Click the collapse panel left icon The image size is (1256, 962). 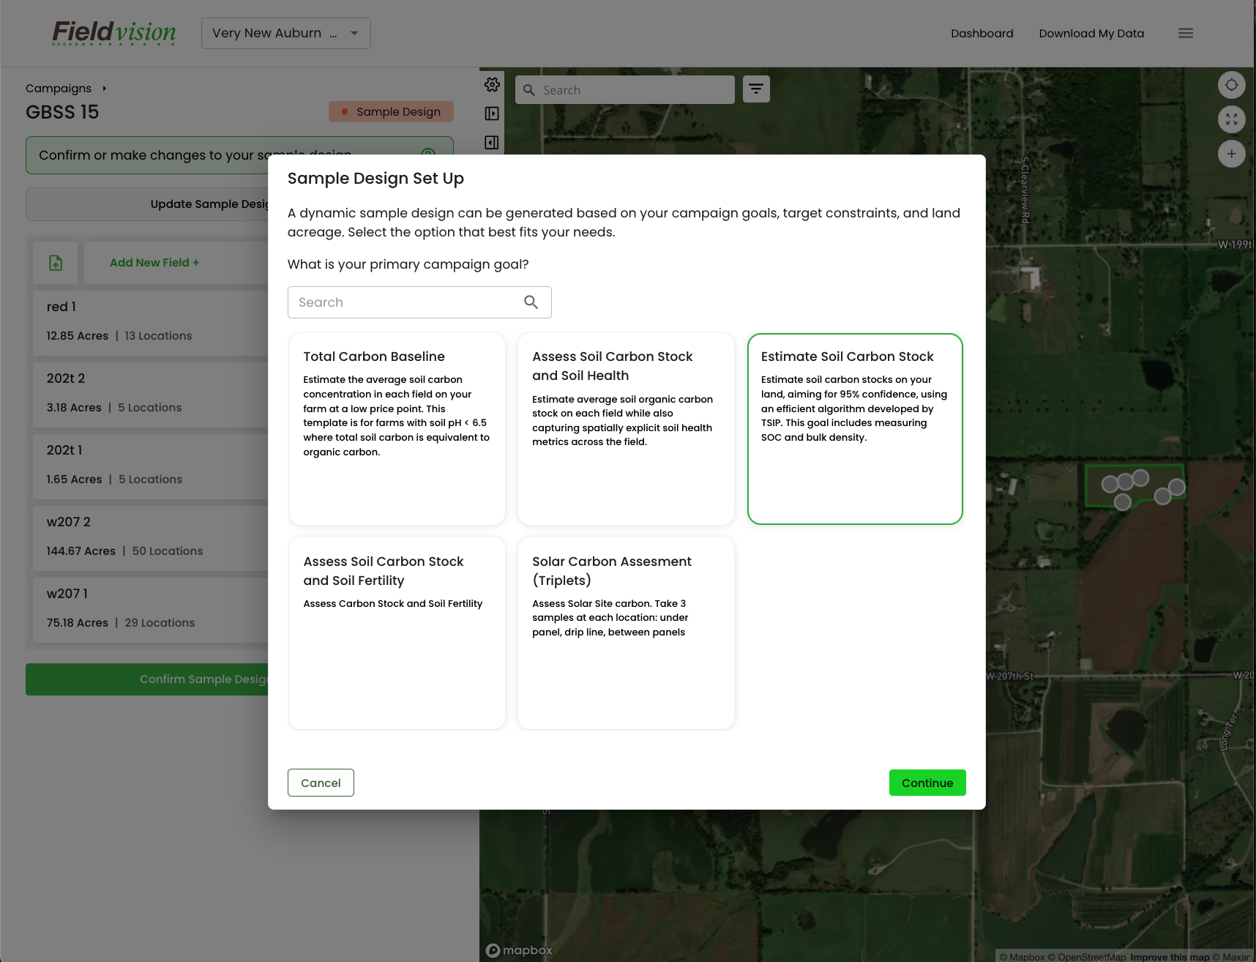point(492,142)
